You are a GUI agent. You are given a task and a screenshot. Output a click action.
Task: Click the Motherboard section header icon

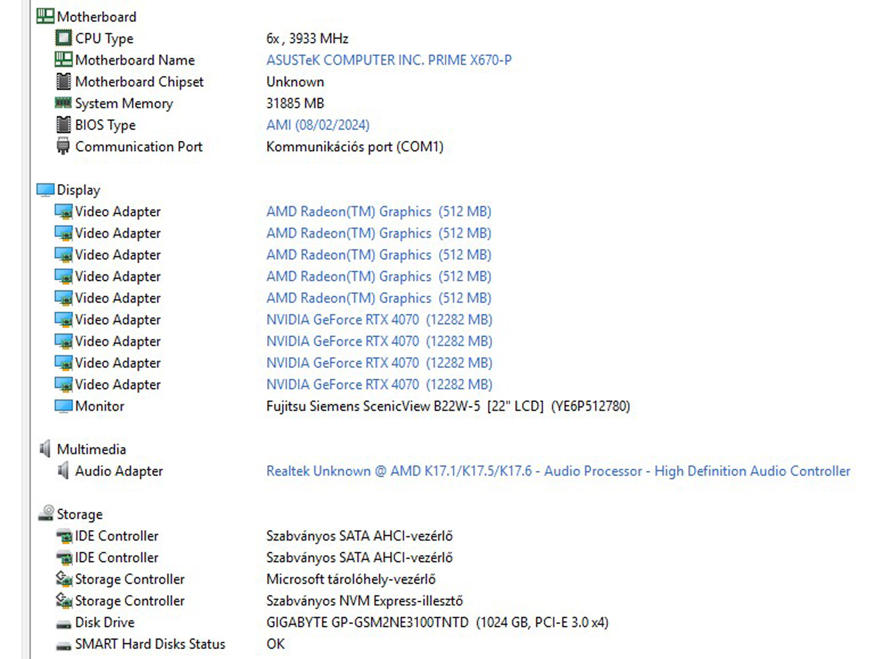click(x=45, y=16)
